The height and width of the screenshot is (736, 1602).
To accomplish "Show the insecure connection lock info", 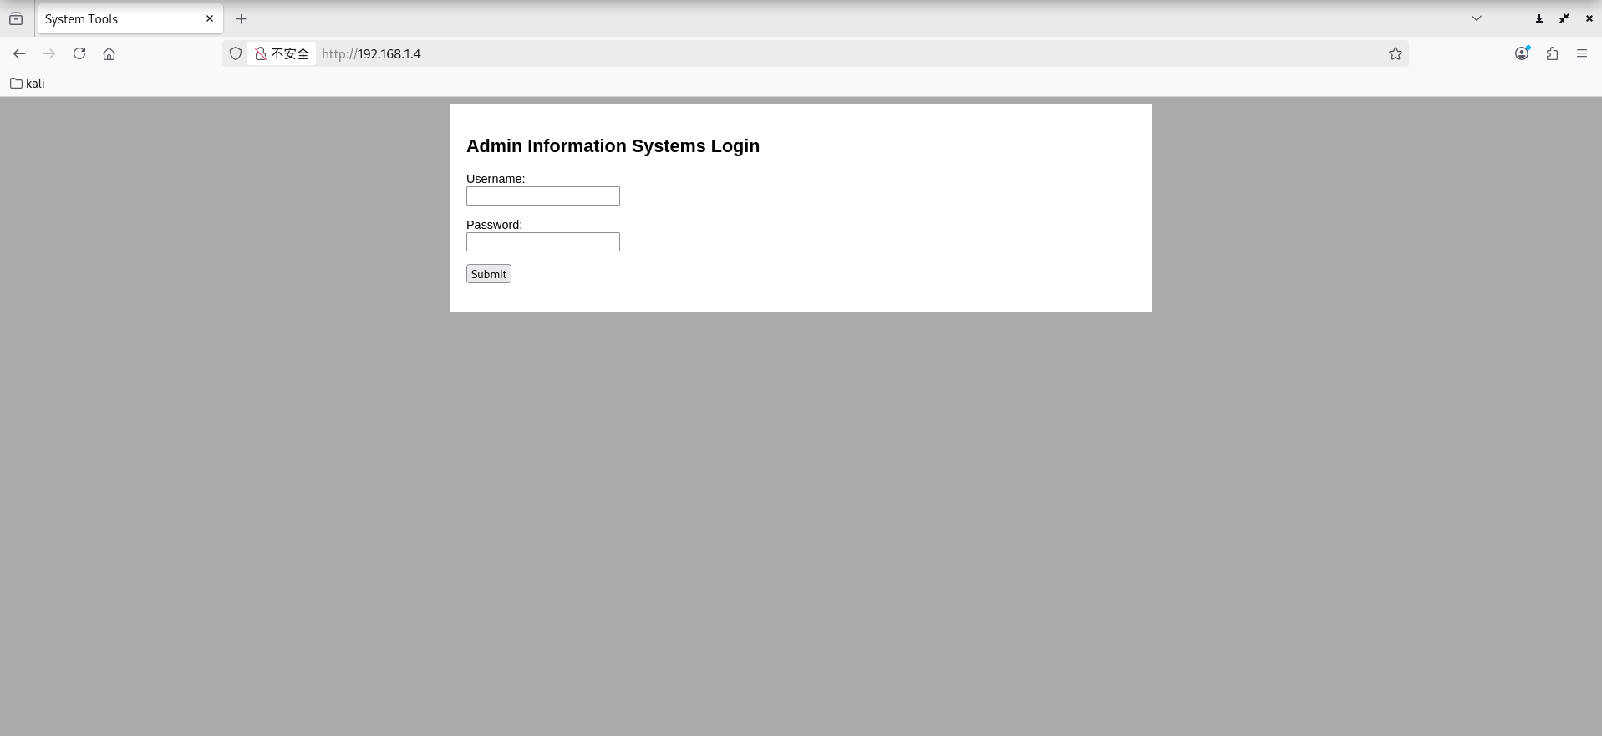I will [x=261, y=53].
